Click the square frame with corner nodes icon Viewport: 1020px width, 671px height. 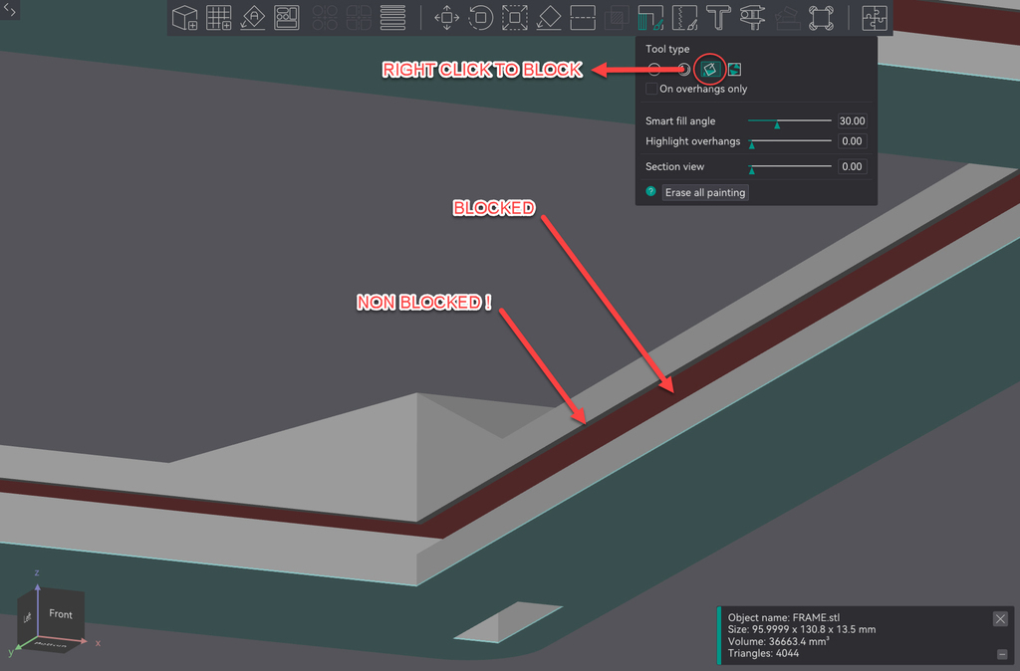point(821,18)
